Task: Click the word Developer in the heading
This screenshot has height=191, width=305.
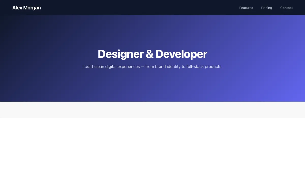Action: [x=181, y=54]
